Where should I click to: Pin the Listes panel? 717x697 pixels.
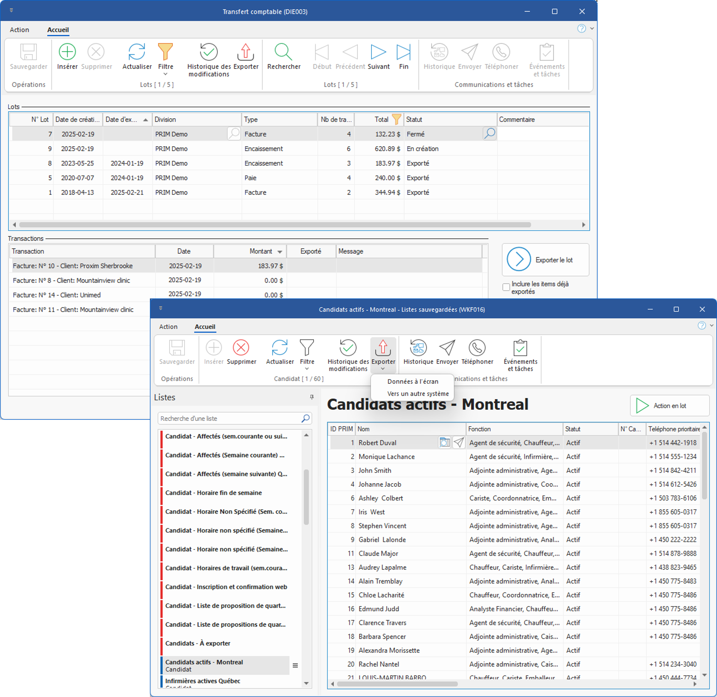pos(312,397)
